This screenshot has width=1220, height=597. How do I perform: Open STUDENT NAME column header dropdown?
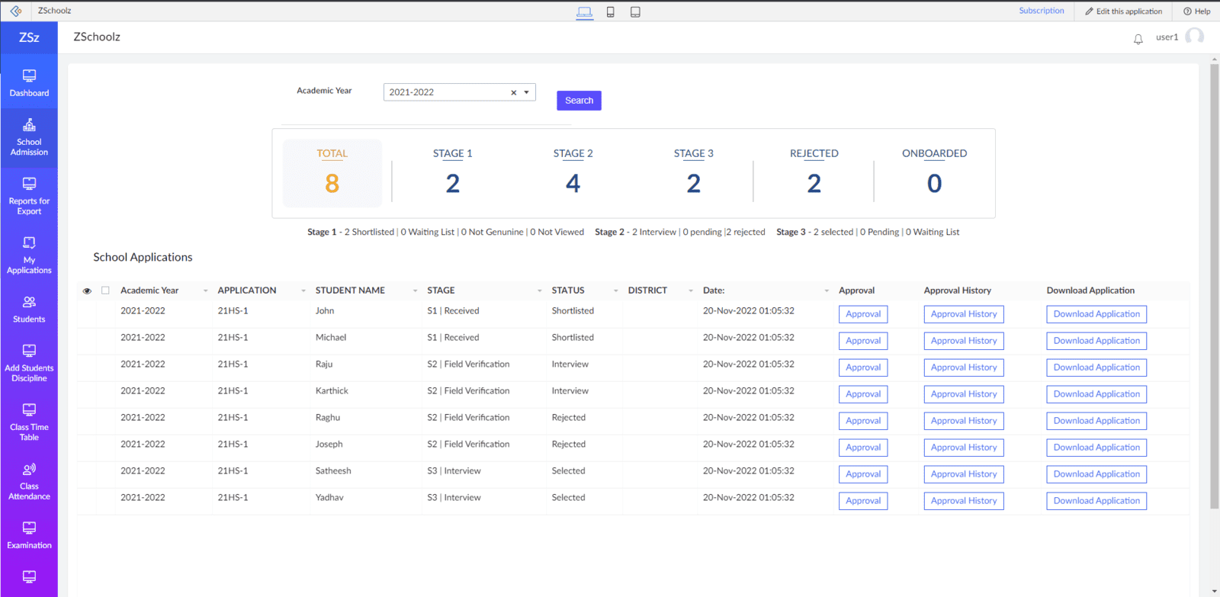point(415,290)
